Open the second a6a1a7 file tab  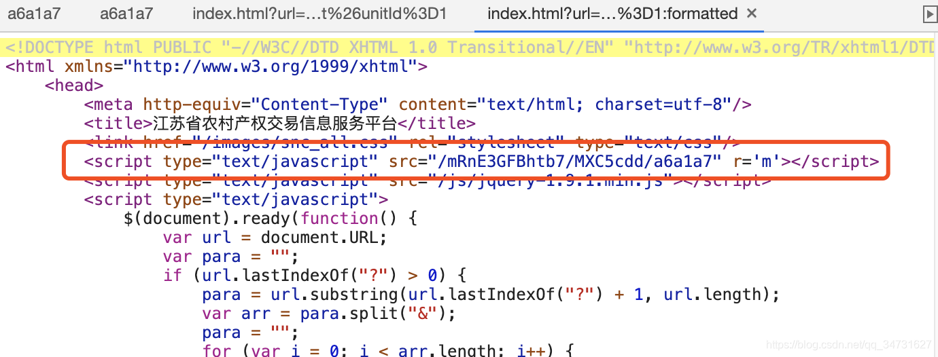126,14
